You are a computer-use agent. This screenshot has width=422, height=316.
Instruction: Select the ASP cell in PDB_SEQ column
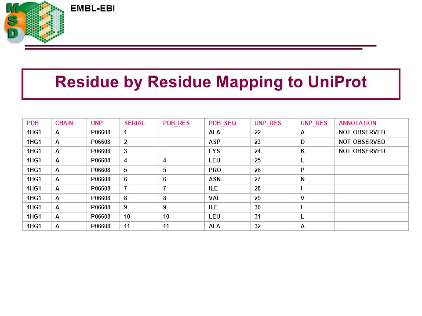(x=215, y=142)
